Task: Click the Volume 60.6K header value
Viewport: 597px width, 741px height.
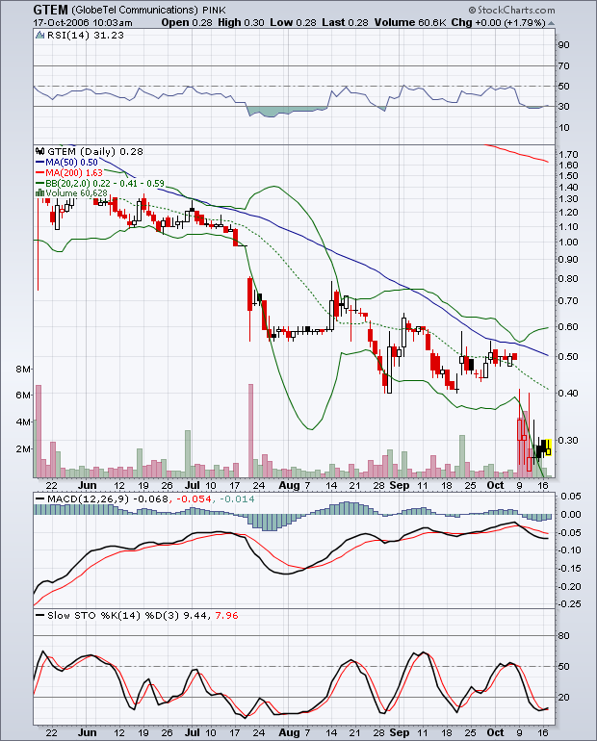Action: coord(410,23)
